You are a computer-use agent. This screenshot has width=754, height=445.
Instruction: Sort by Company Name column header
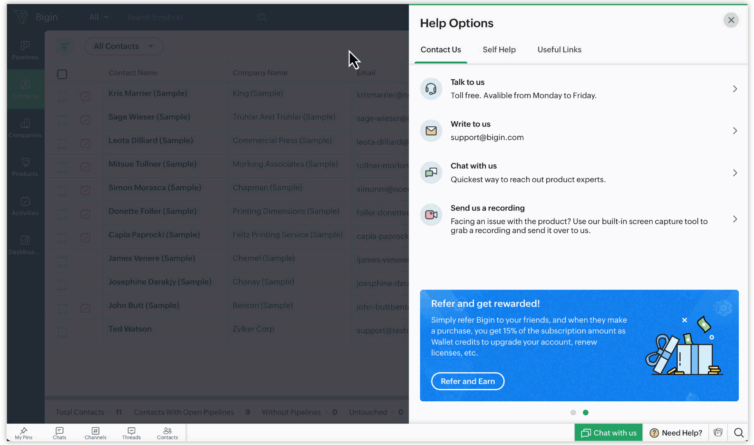pyautogui.click(x=260, y=73)
